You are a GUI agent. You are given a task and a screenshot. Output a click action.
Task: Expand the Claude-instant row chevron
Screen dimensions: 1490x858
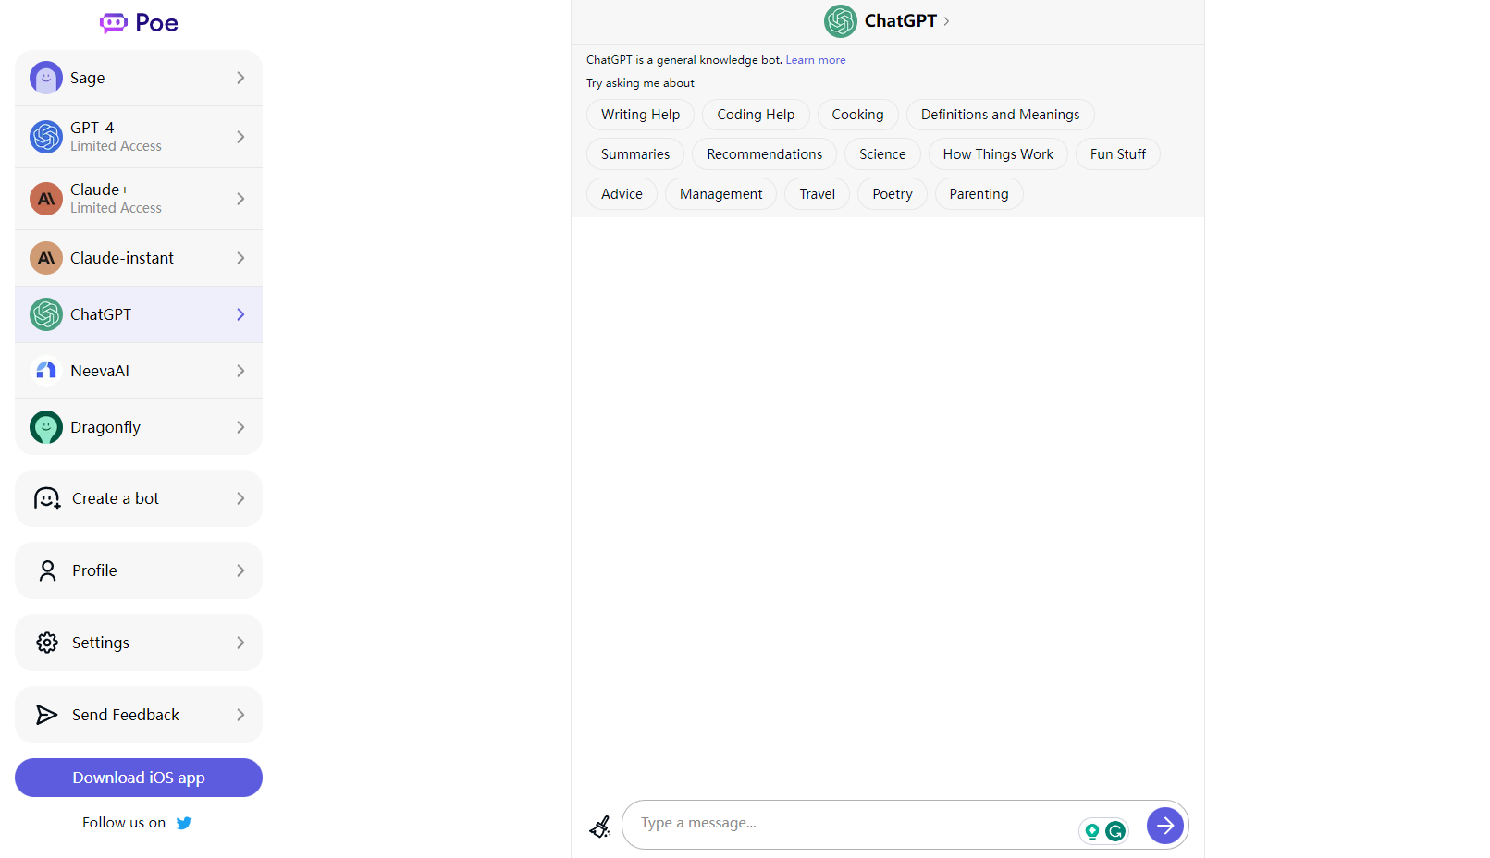(240, 258)
